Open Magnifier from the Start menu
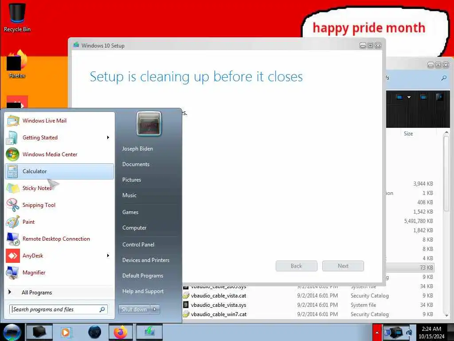 point(59,273)
